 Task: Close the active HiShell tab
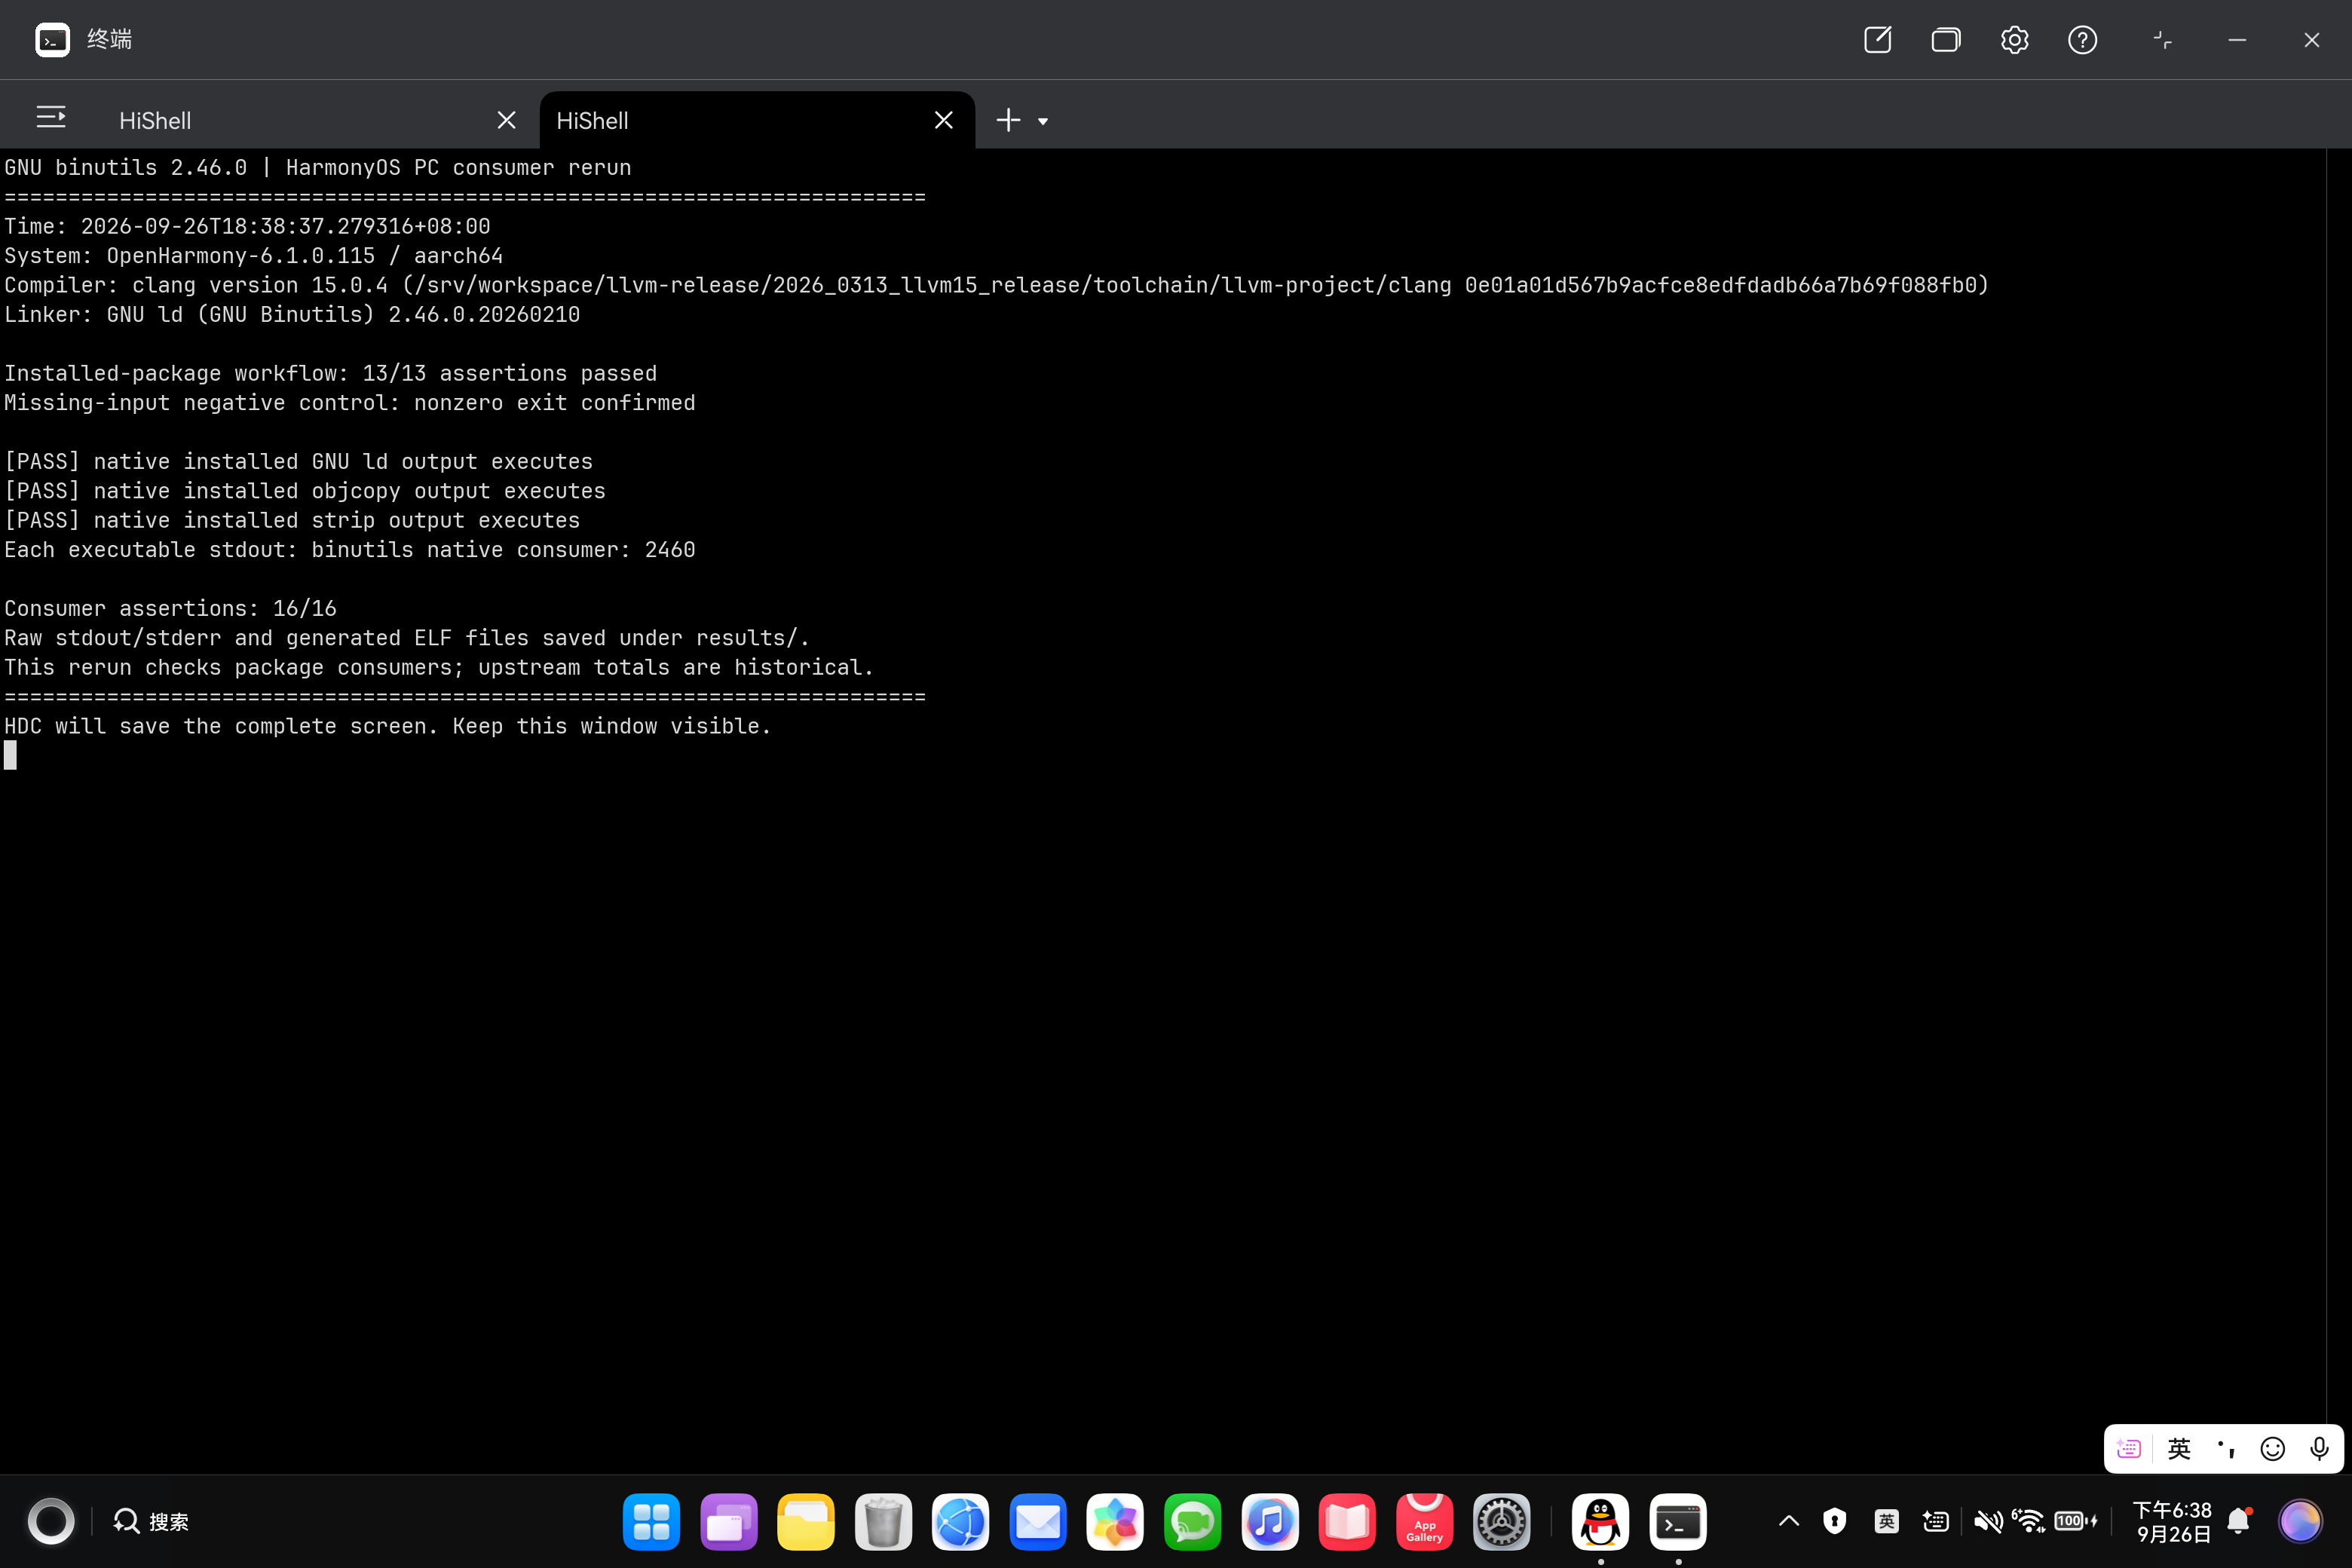[x=943, y=120]
